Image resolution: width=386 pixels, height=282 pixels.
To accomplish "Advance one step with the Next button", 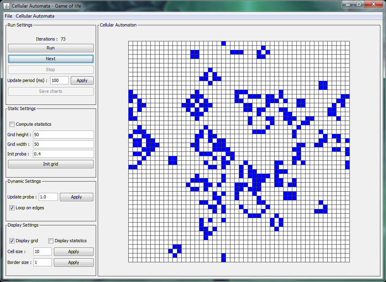I will tap(50, 59).
